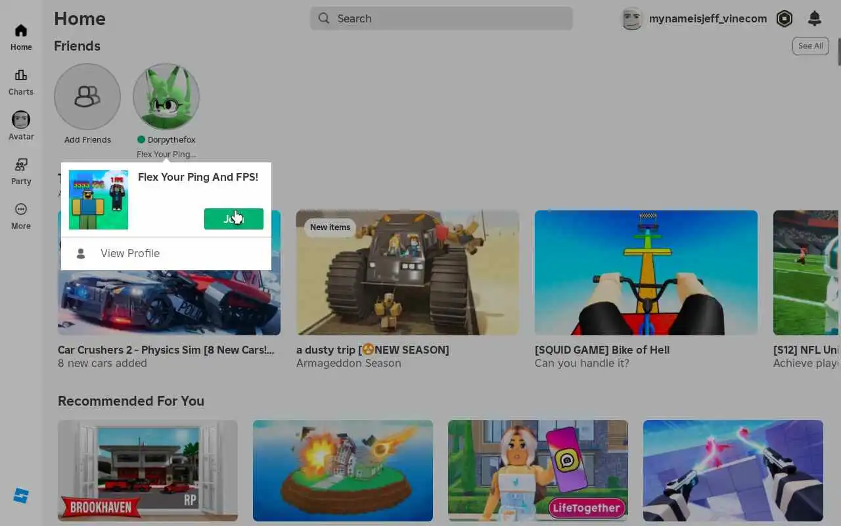Click the Car Crushers 2 - Physics Sim title
The height and width of the screenshot is (526, 841).
pos(166,350)
